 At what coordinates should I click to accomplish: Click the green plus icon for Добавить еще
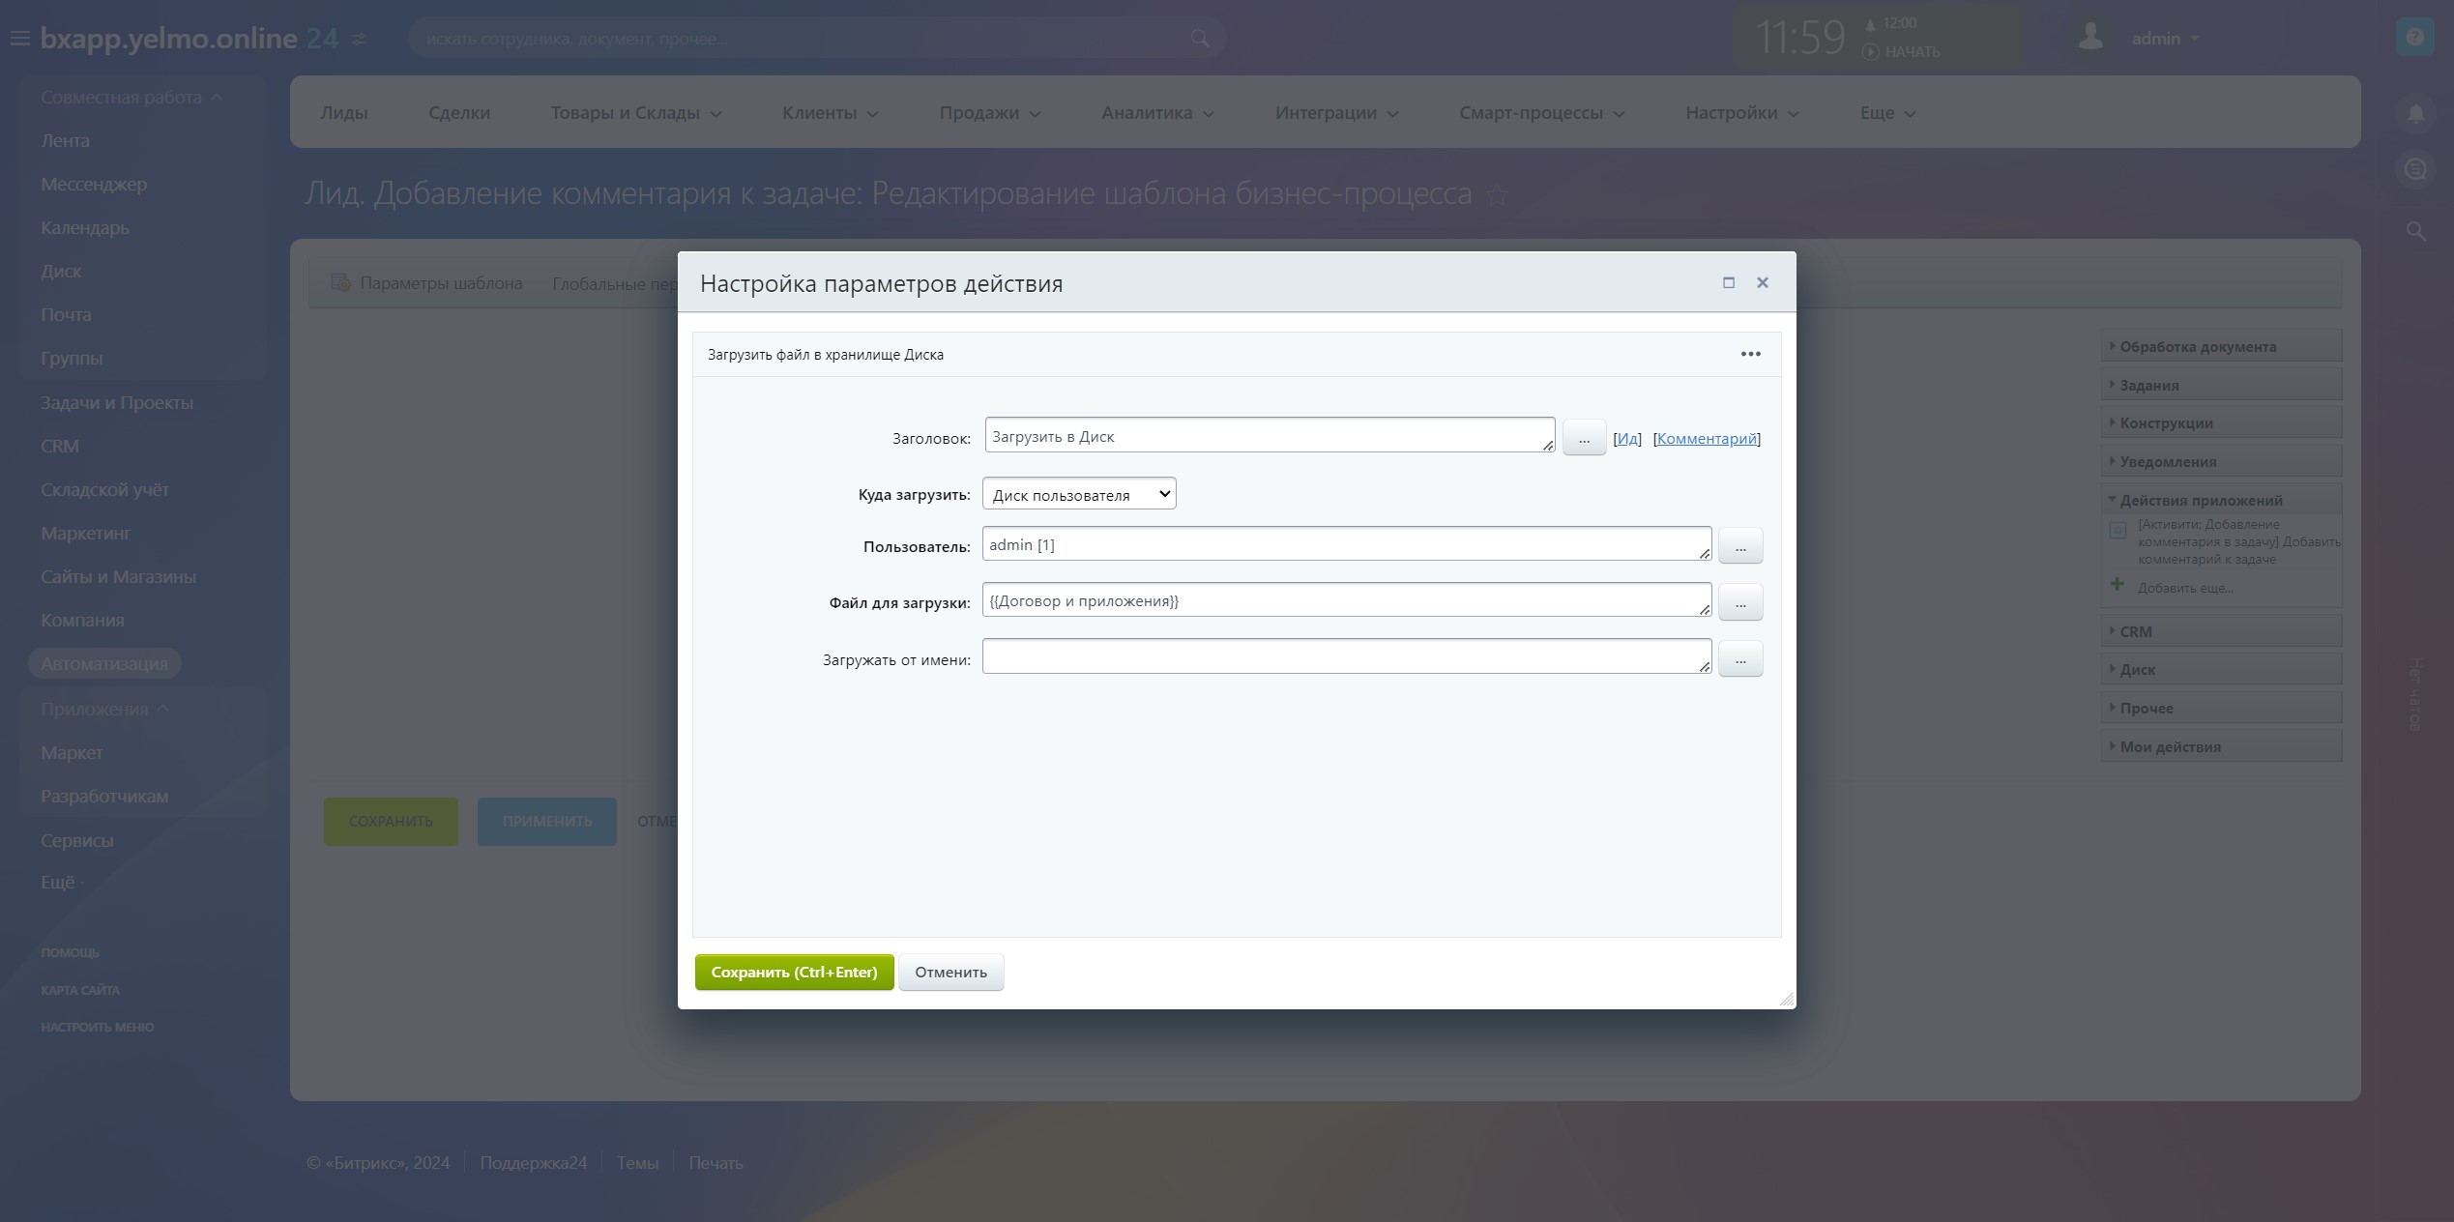click(x=2118, y=585)
